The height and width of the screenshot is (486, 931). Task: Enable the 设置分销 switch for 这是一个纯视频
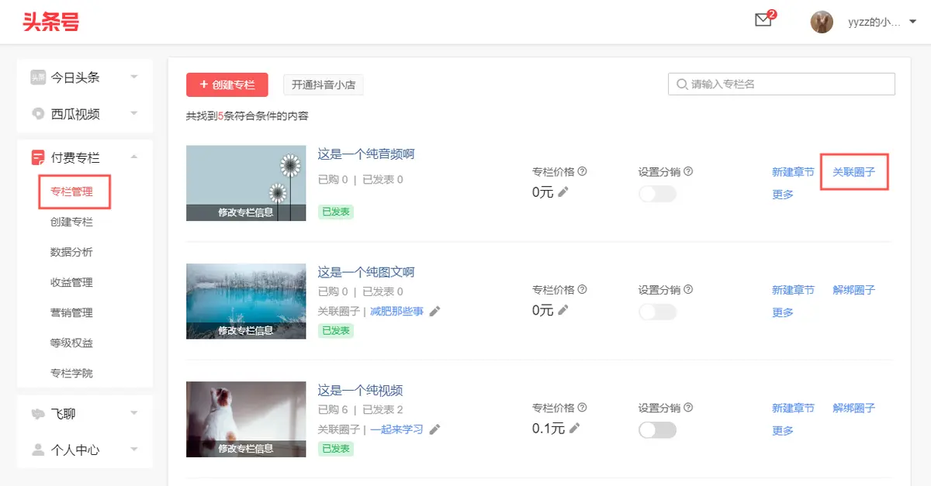657,430
